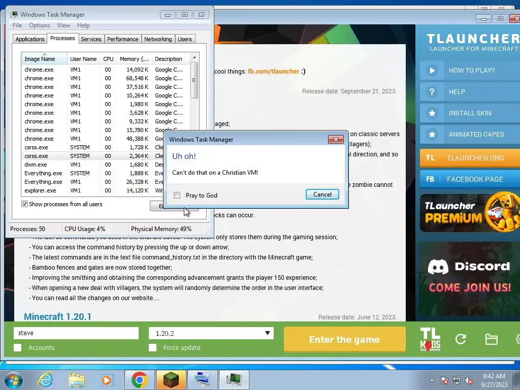This screenshot has width=520, height=390.
Task: Sort processes by User Name column
Action: pyautogui.click(x=83, y=59)
